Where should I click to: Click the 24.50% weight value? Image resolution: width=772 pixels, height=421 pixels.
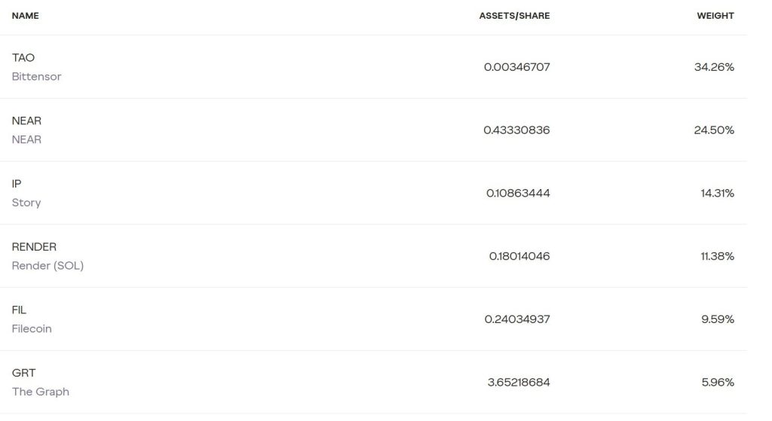(x=713, y=130)
